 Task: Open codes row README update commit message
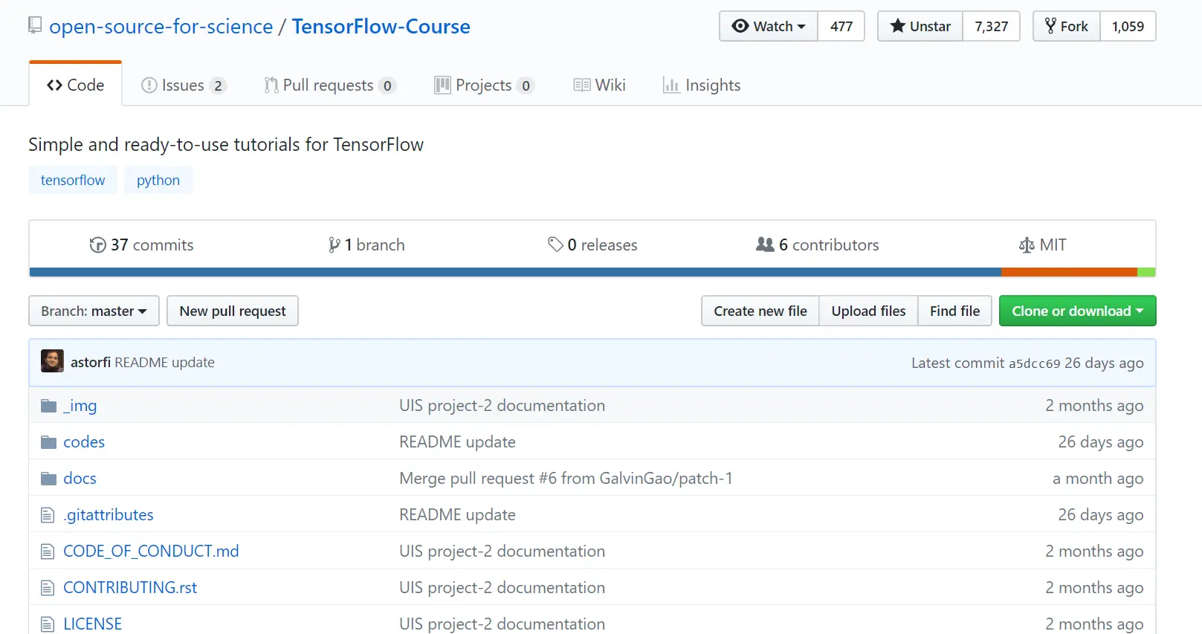[457, 442]
